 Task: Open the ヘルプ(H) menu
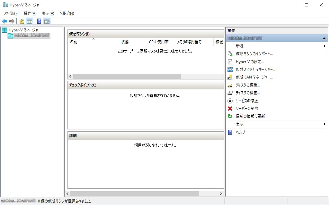point(67,13)
